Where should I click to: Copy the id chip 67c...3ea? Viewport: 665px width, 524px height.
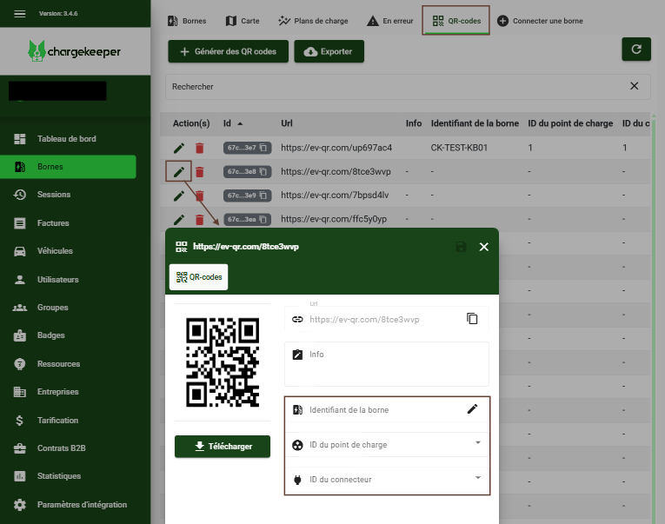tap(263, 219)
